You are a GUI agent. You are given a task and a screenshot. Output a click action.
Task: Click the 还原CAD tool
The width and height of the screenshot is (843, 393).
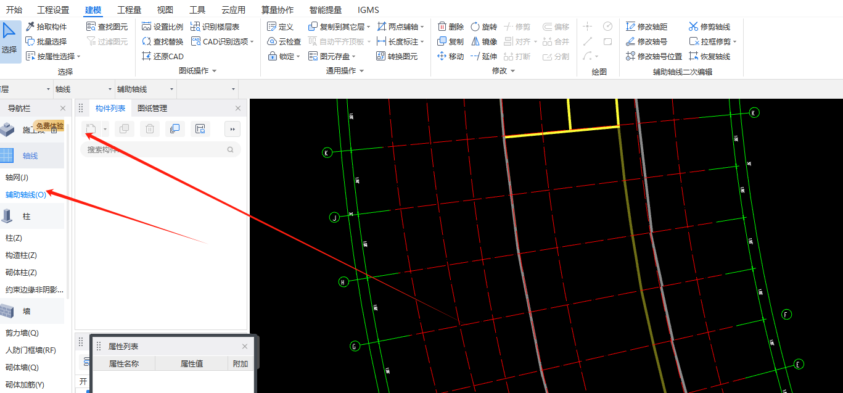[162, 56]
